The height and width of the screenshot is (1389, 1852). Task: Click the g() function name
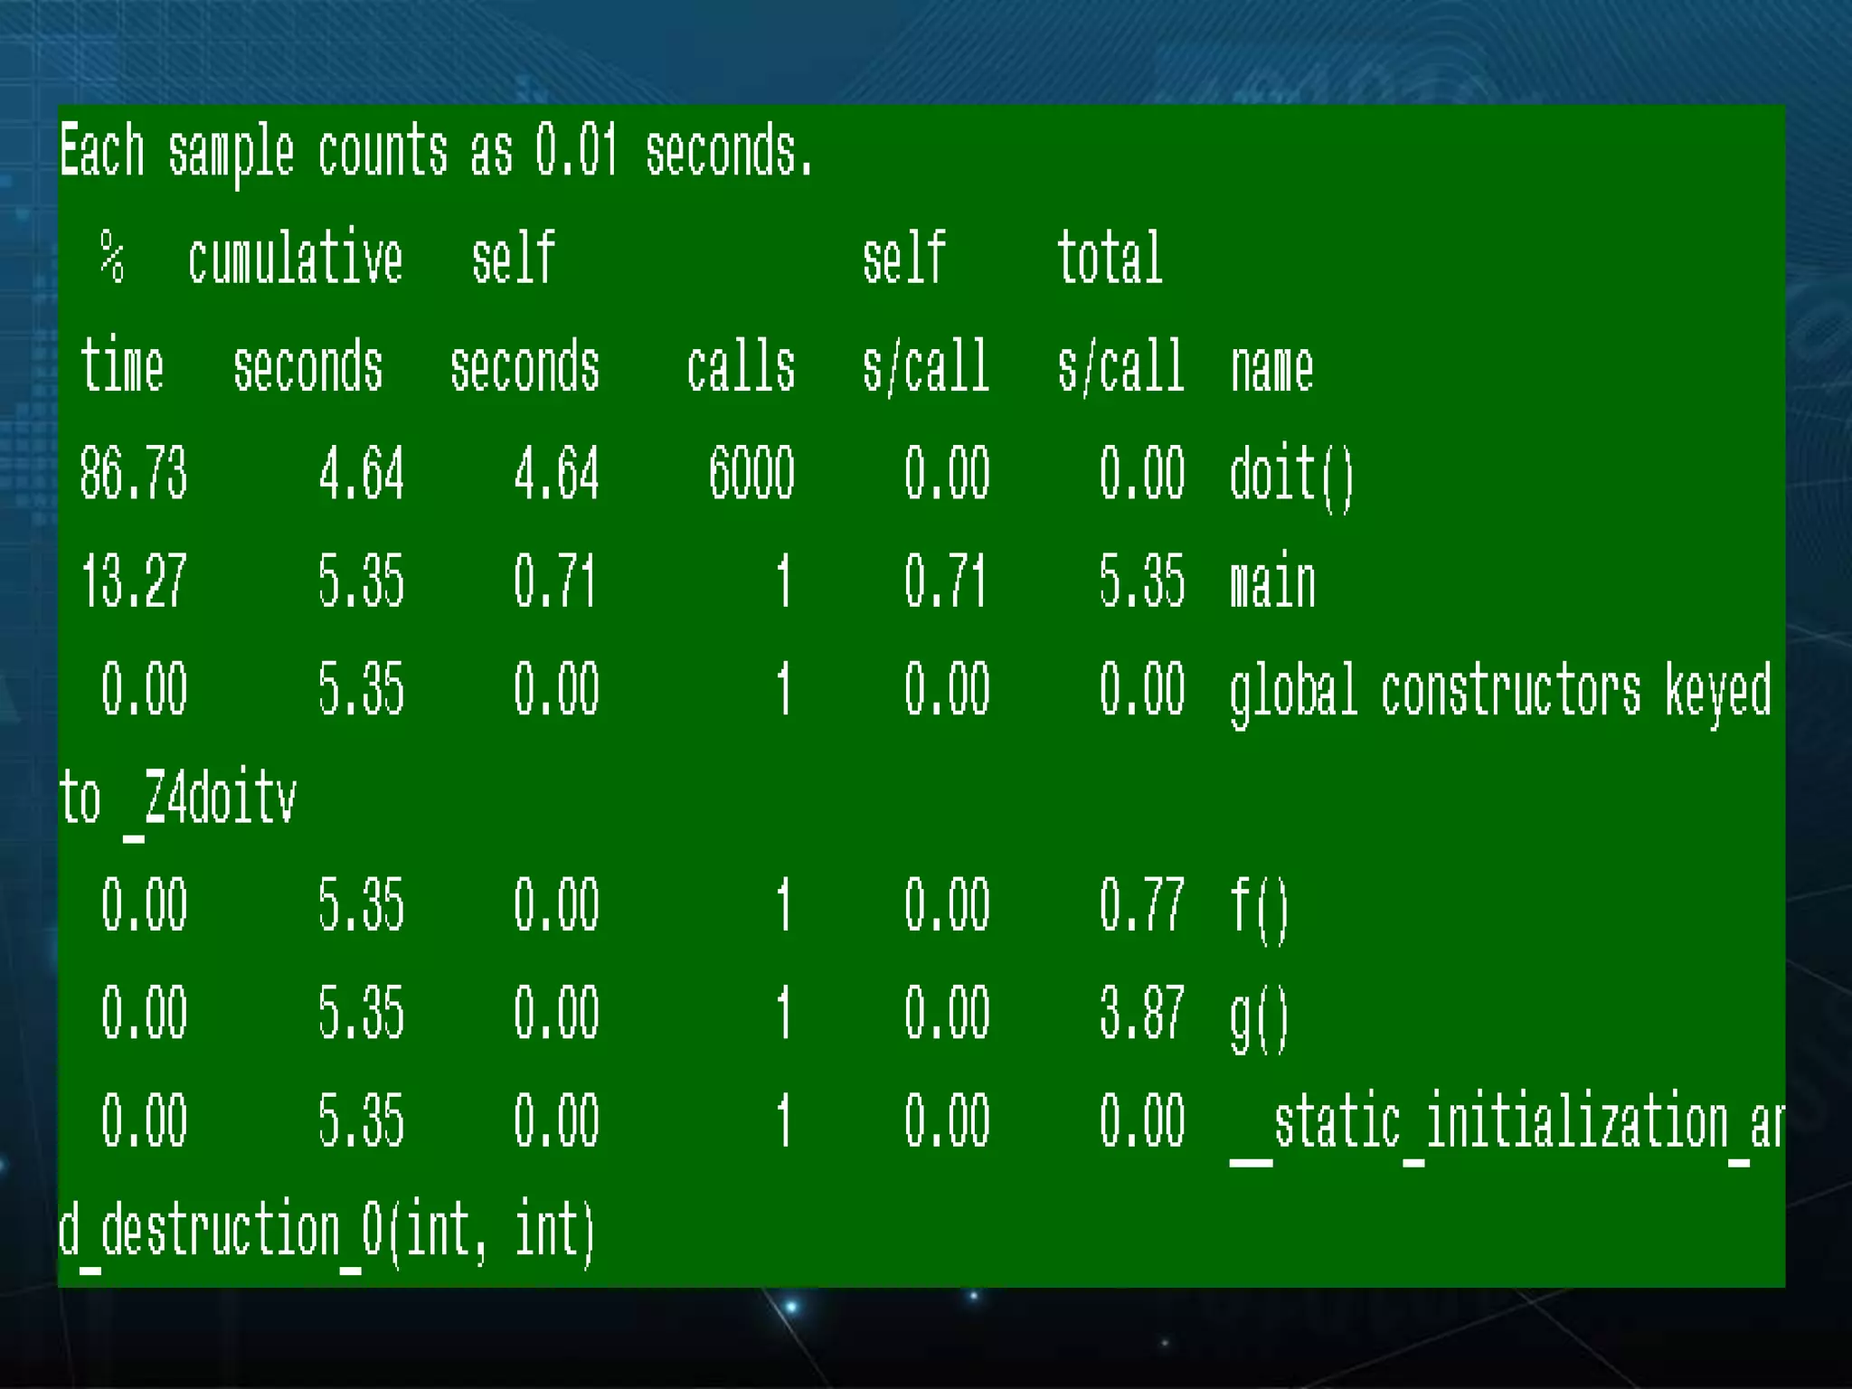coord(1259,1016)
